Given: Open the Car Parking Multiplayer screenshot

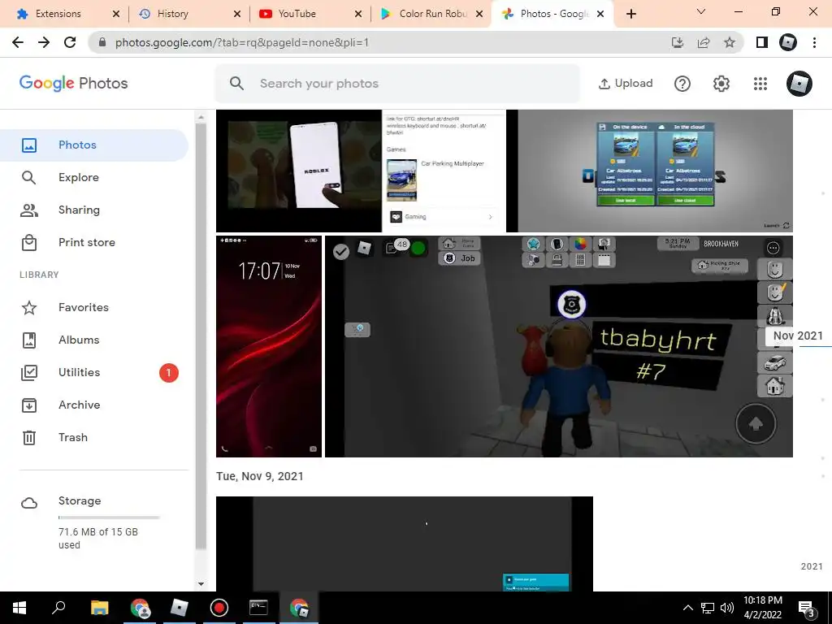Looking at the screenshot, I should click(x=444, y=171).
